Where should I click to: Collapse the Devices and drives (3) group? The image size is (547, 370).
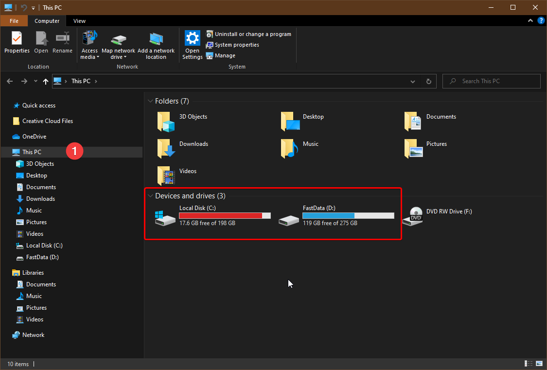pyautogui.click(x=150, y=196)
